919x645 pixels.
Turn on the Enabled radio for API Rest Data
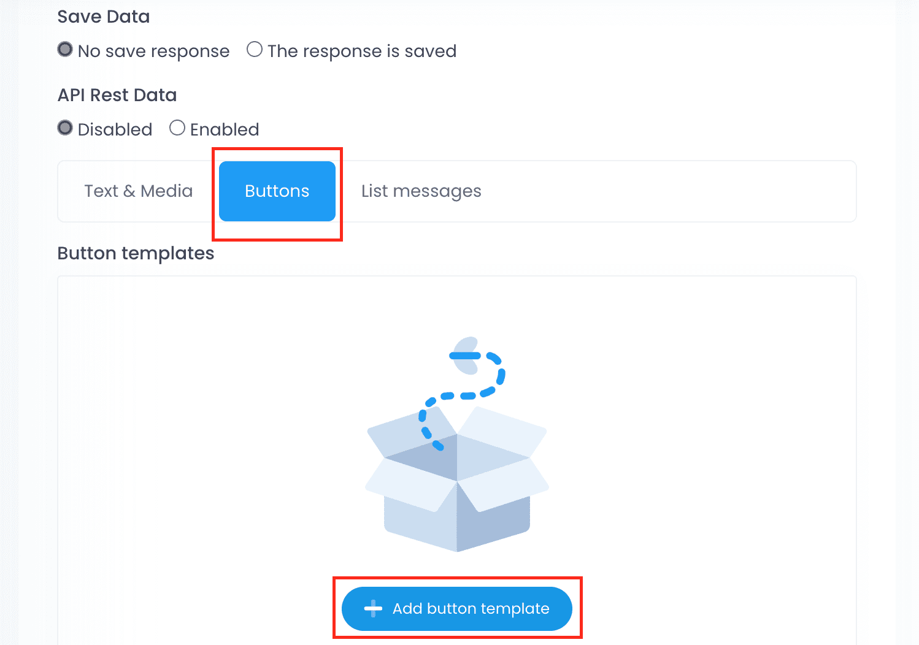(x=177, y=128)
